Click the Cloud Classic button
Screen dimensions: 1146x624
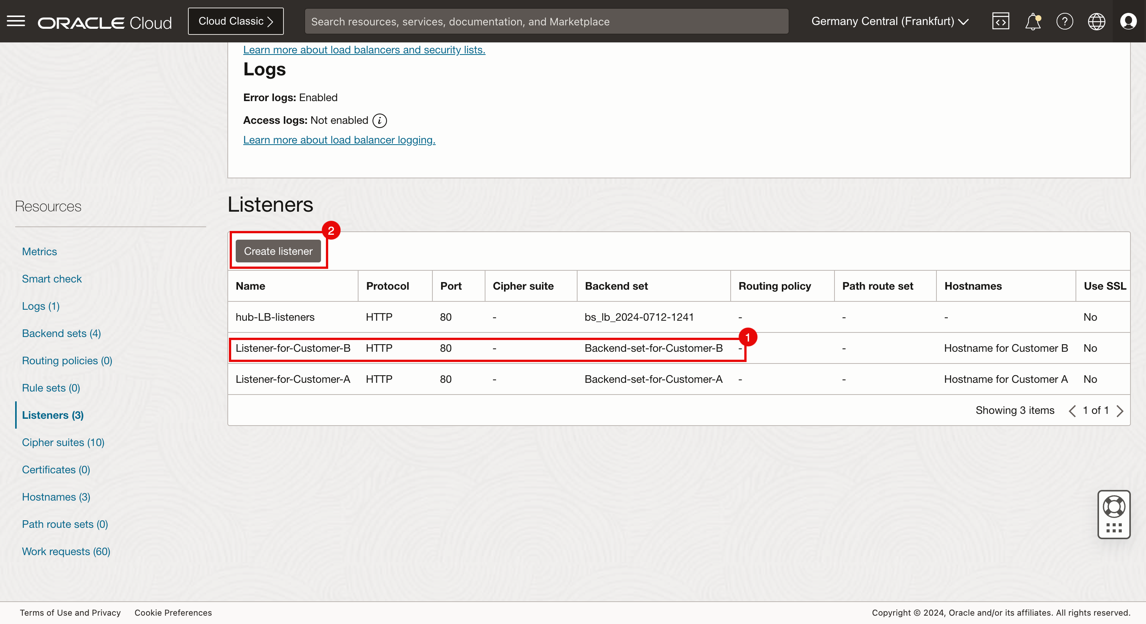coord(235,21)
